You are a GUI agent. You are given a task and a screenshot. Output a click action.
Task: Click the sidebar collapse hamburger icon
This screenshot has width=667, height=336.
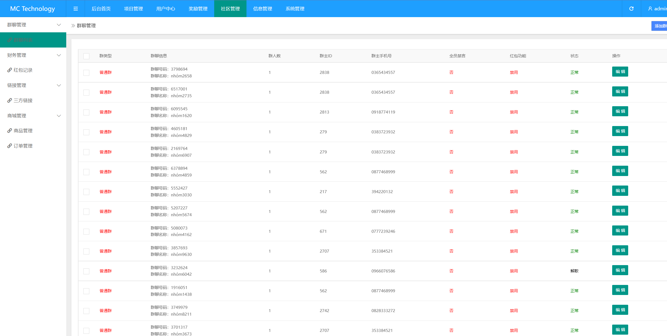coord(75,9)
